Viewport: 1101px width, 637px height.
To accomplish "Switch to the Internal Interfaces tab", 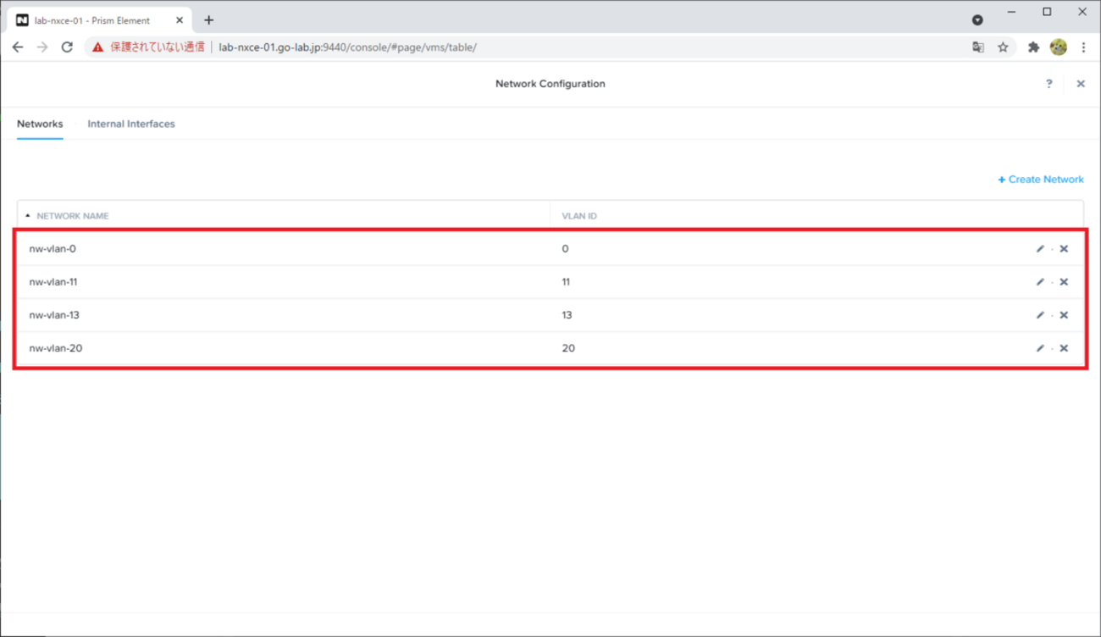I will 130,124.
